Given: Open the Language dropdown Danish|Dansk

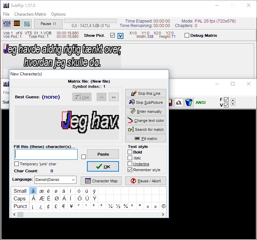Looking at the screenshot, I should point(55,180).
